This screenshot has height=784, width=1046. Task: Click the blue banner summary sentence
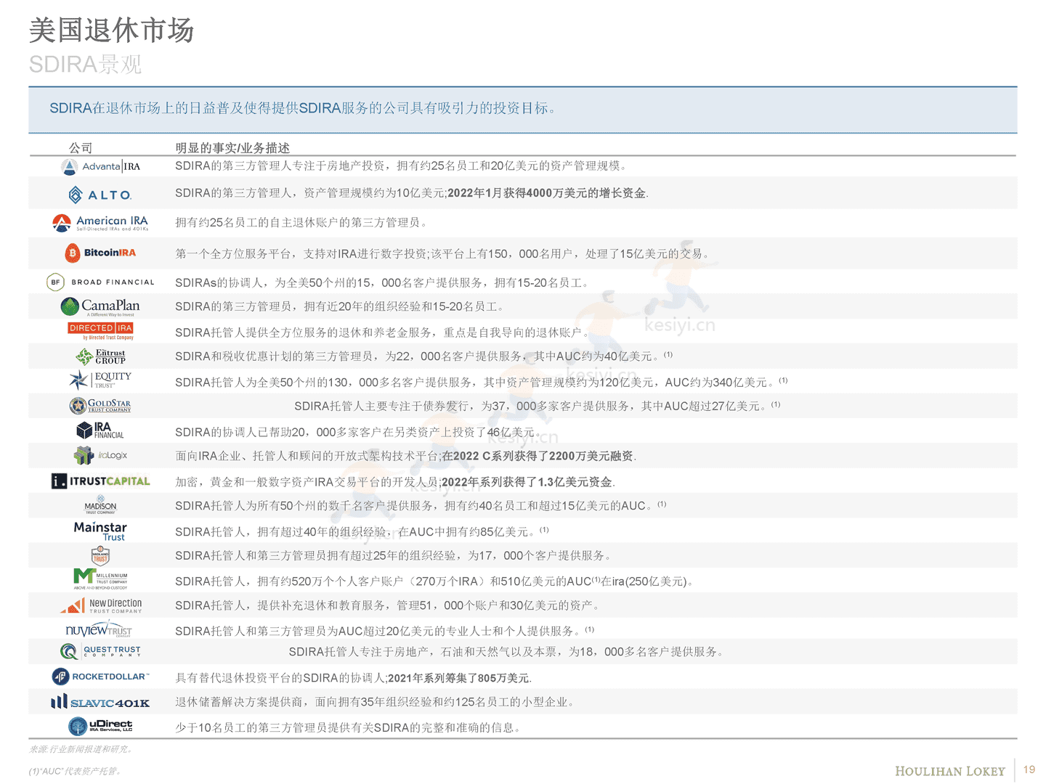coord(304,108)
